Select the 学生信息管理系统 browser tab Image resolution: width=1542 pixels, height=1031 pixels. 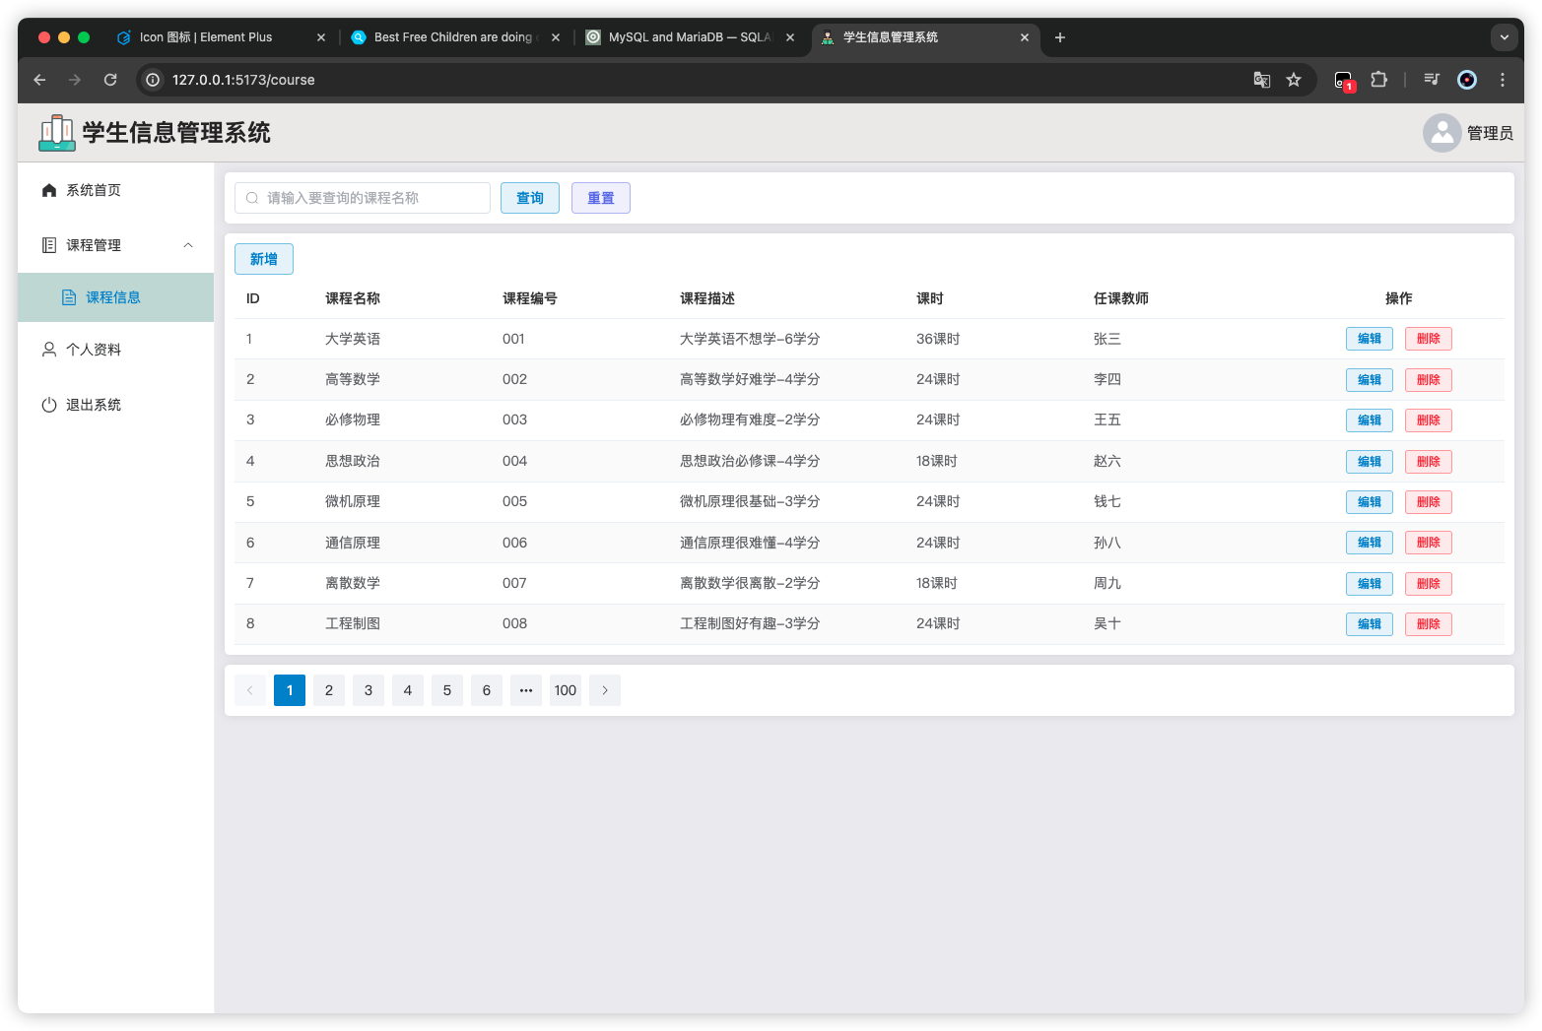(x=924, y=37)
